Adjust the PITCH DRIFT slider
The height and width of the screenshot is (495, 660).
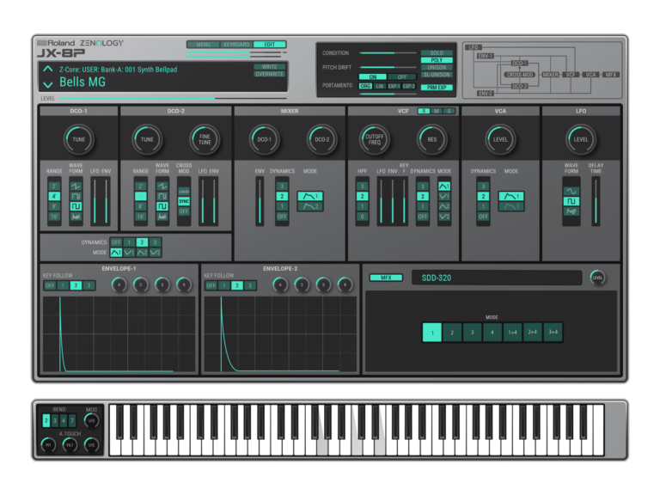(388, 67)
